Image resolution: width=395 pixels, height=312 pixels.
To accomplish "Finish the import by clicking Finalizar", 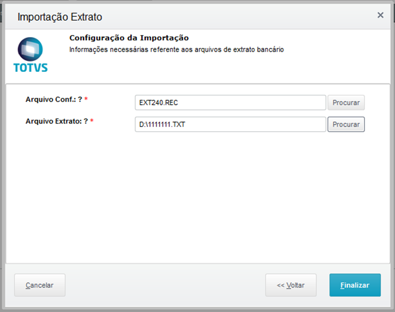I will click(355, 285).
